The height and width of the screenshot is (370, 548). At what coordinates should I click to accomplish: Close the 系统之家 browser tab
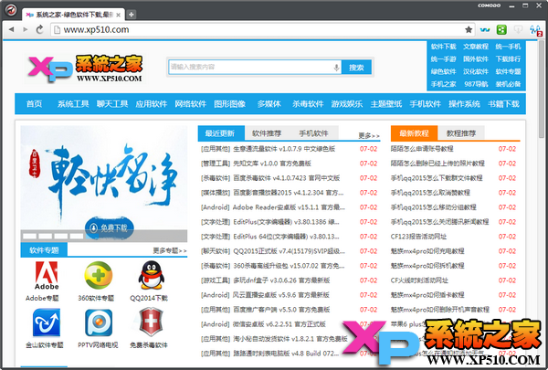pos(119,15)
